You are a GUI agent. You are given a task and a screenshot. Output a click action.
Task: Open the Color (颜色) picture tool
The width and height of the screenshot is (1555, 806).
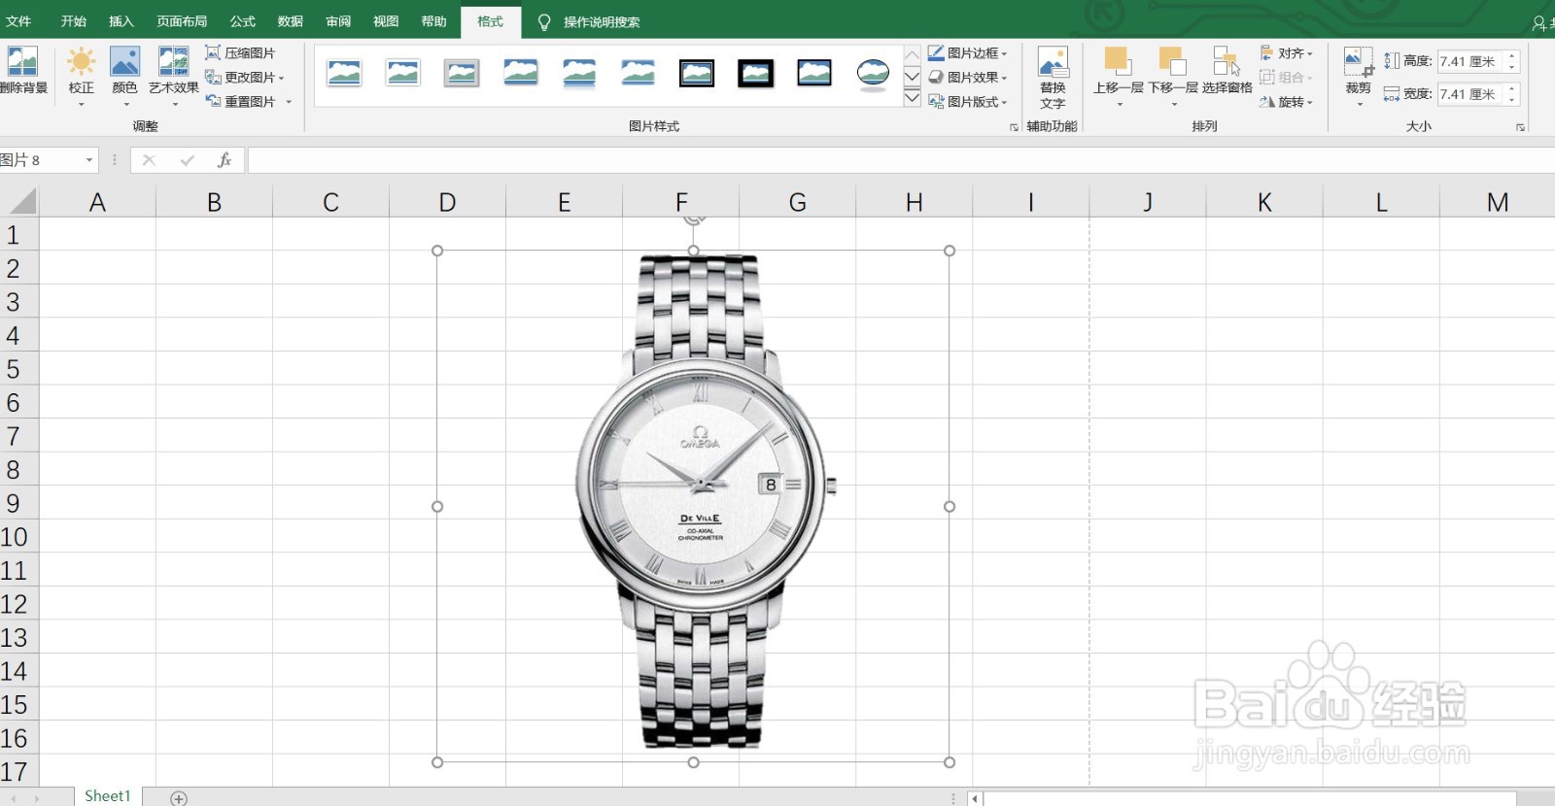124,76
